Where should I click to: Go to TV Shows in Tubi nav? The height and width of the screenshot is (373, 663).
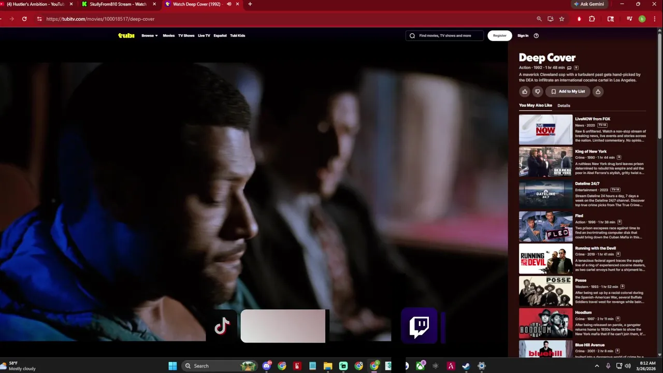[x=186, y=36]
